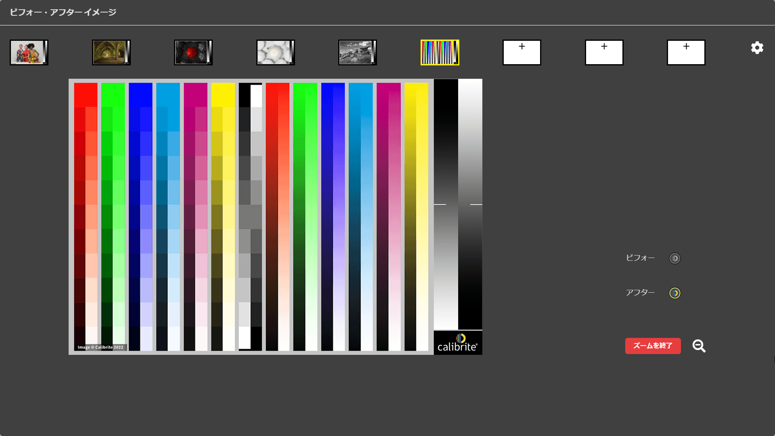Image resolution: width=775 pixels, height=436 pixels.
Task: Select the white flower thumbnail
Action: [275, 52]
